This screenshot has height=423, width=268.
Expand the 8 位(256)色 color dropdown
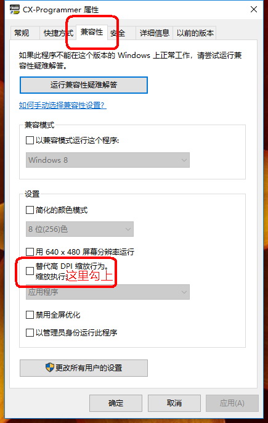click(79, 229)
